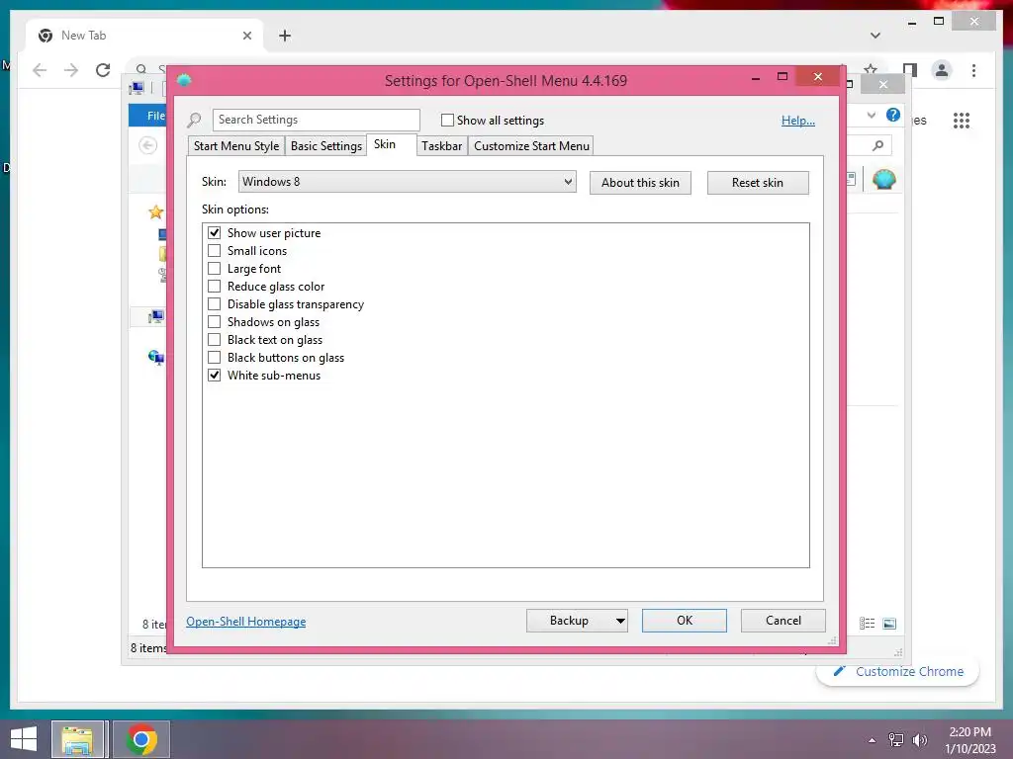Click Explorer help question mark icon
The image size is (1013, 759).
[x=893, y=115]
